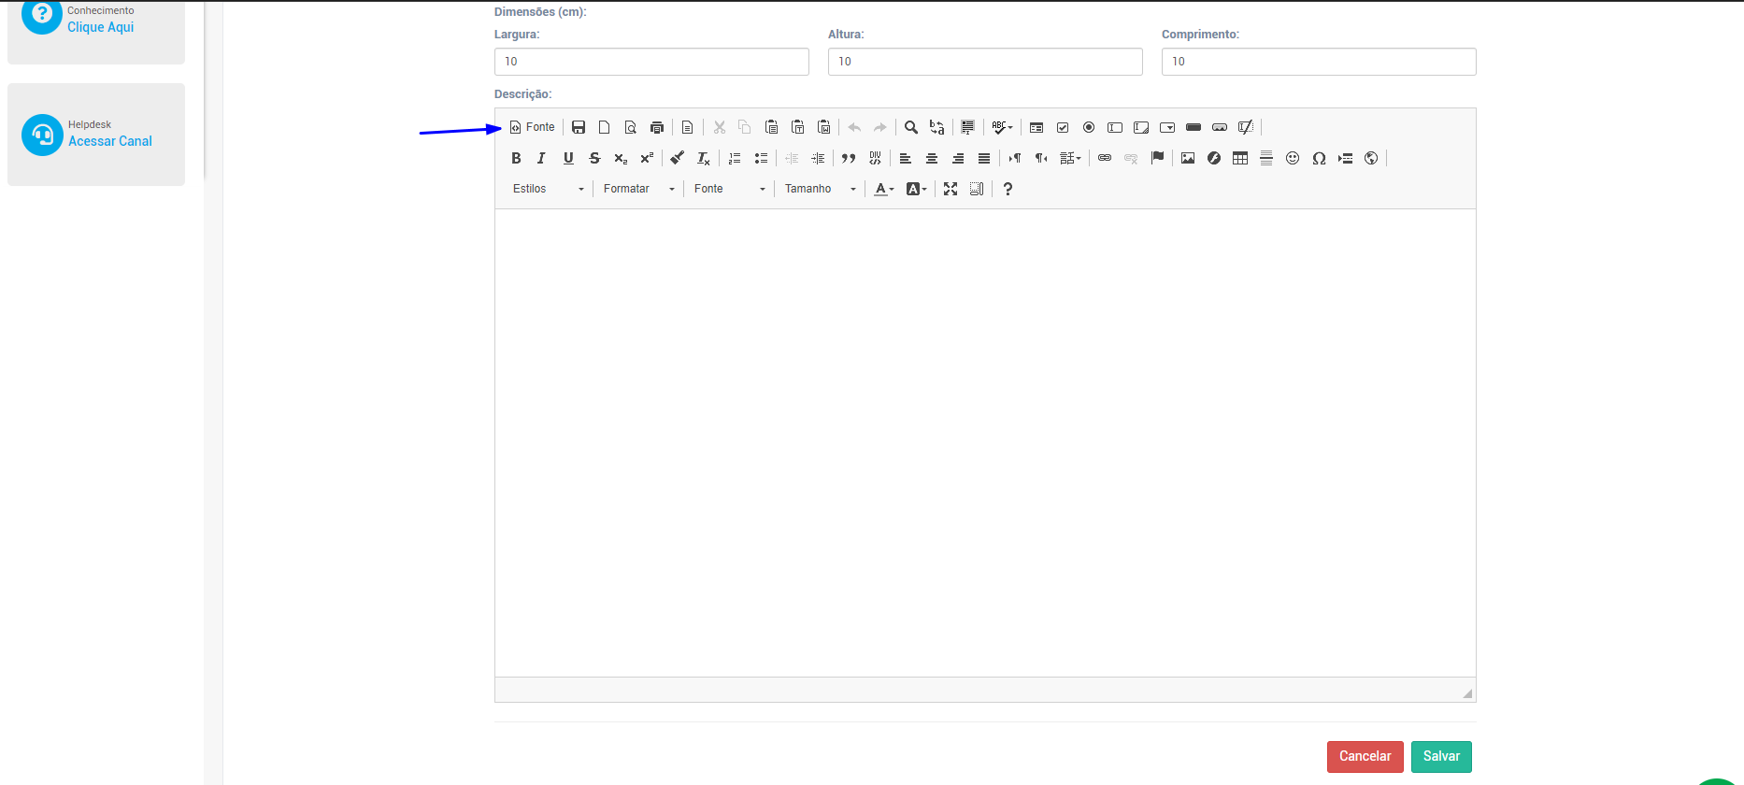The image size is (1744, 785).
Task: Click the Print icon in editor toolbar
Action: pyautogui.click(x=657, y=127)
